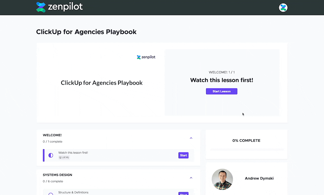This screenshot has height=195, width=324.
Task: Click the course banner slide thumbnail
Action: click(x=102, y=83)
